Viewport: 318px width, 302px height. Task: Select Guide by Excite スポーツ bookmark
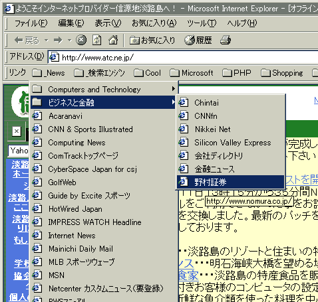pos(104,196)
